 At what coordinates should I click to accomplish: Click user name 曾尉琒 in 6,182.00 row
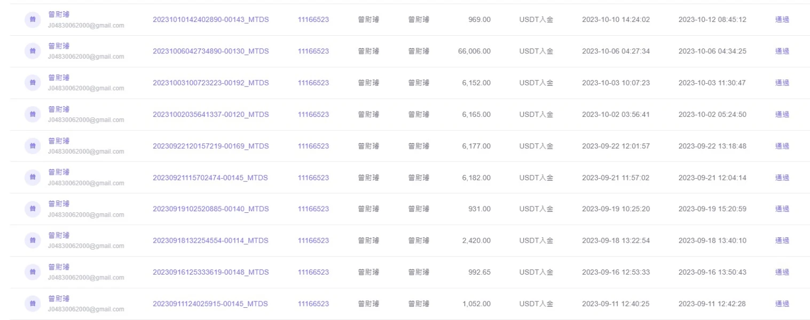coord(59,172)
